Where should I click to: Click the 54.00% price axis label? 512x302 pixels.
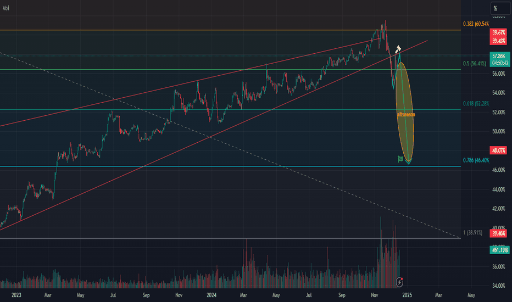pyautogui.click(x=499, y=93)
